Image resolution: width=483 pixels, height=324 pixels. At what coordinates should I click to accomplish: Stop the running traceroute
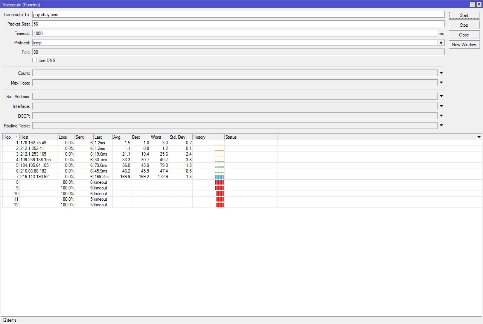(464, 25)
